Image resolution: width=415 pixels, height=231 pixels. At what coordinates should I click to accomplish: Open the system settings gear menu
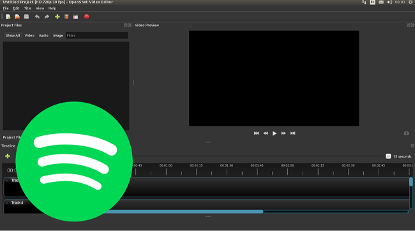411,2
